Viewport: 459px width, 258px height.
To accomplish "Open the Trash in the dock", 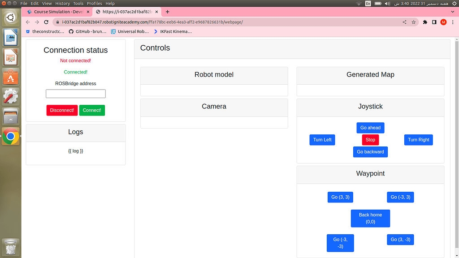I will point(11,247).
